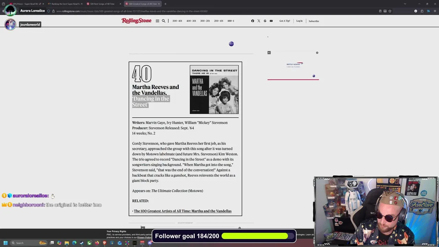This screenshot has width=439, height=247.
Task: Open Xbox app from the taskbar
Action: 90,243
